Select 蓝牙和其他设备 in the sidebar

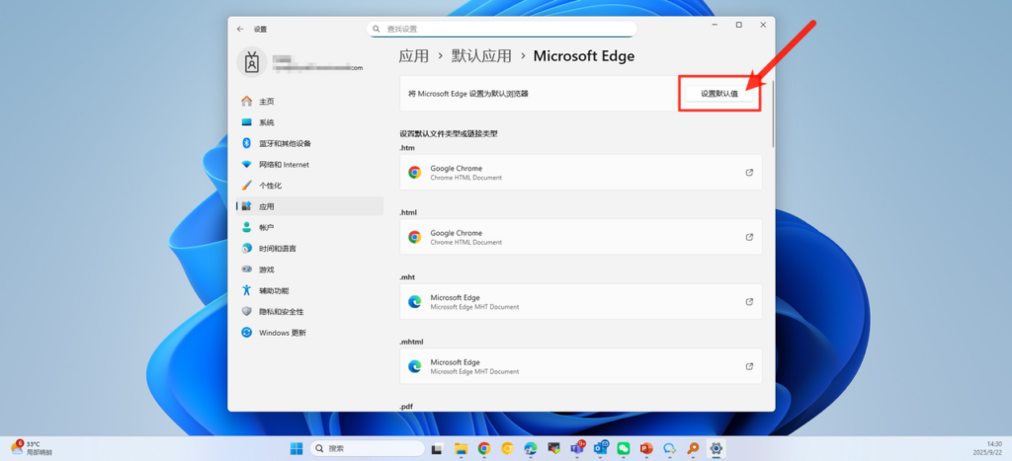[x=285, y=143]
